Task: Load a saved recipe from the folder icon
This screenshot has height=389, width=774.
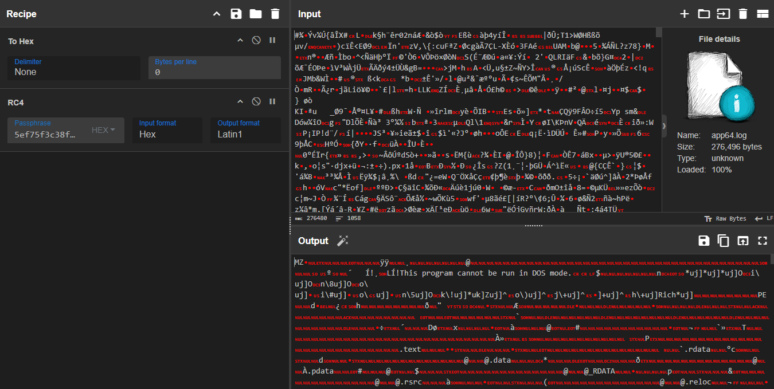Action: coord(255,14)
